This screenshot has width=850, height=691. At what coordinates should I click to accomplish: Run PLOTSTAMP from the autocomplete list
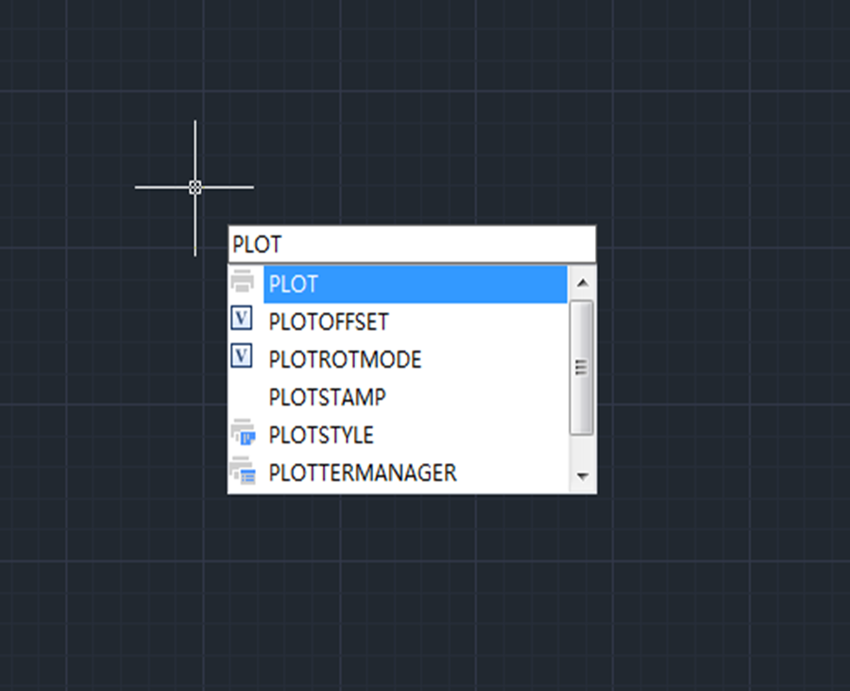(327, 398)
